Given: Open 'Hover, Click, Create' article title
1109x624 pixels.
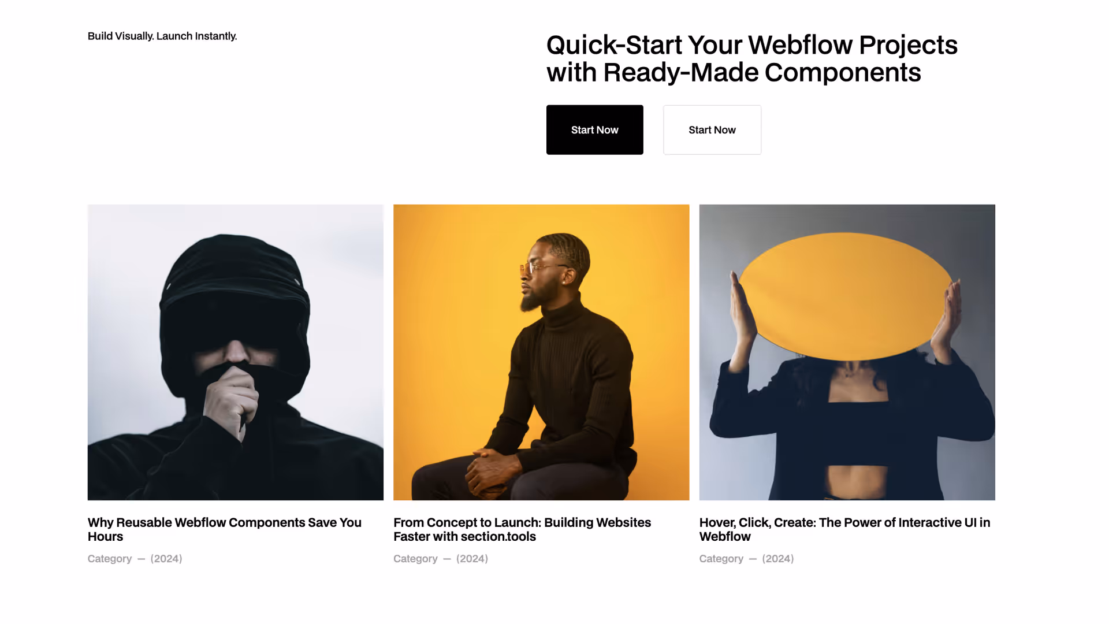Looking at the screenshot, I should (x=844, y=529).
